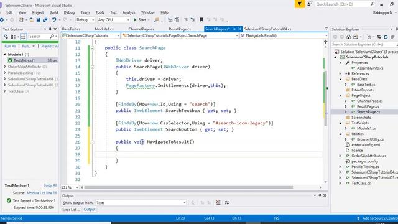This screenshot has height=224, width=398.
Task: Collapse the Module1 test group
Action: [x=4, y=54]
